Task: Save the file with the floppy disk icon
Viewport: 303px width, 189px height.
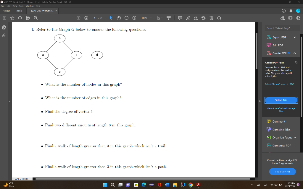Action: coord(4,18)
